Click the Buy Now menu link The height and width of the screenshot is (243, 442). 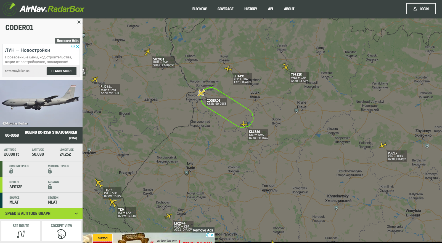[199, 9]
